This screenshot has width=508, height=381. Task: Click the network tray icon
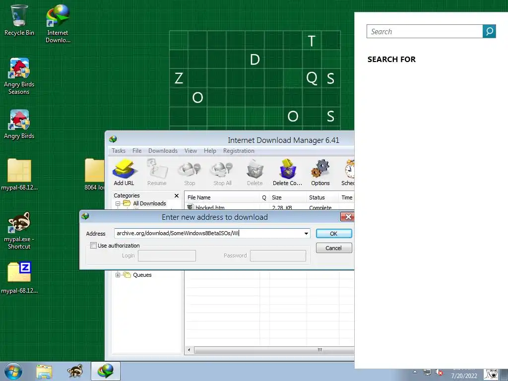pos(427,372)
